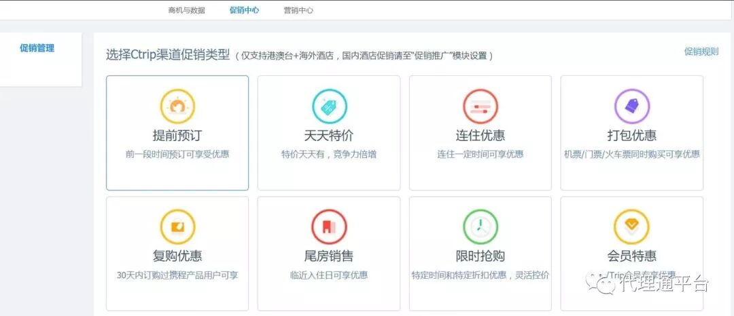Choose the 复购优惠 card title
This screenshot has height=316, width=734.
(177, 256)
